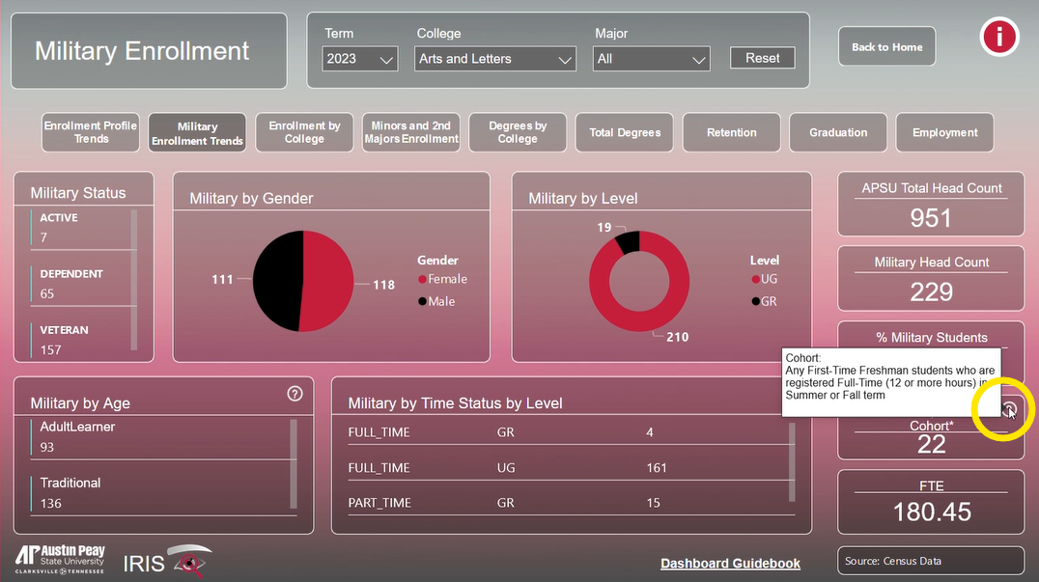Click the Austin Peay State University logo

(x=60, y=560)
